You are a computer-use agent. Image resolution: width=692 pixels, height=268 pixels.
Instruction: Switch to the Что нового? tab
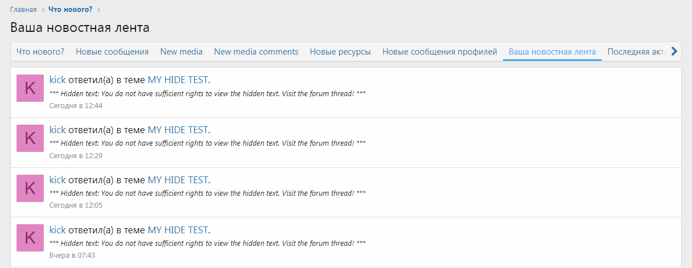point(40,52)
